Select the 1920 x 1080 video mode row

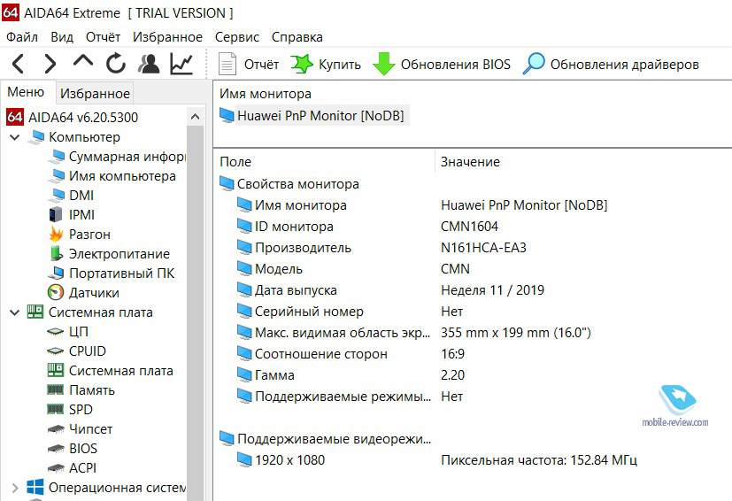(281, 460)
